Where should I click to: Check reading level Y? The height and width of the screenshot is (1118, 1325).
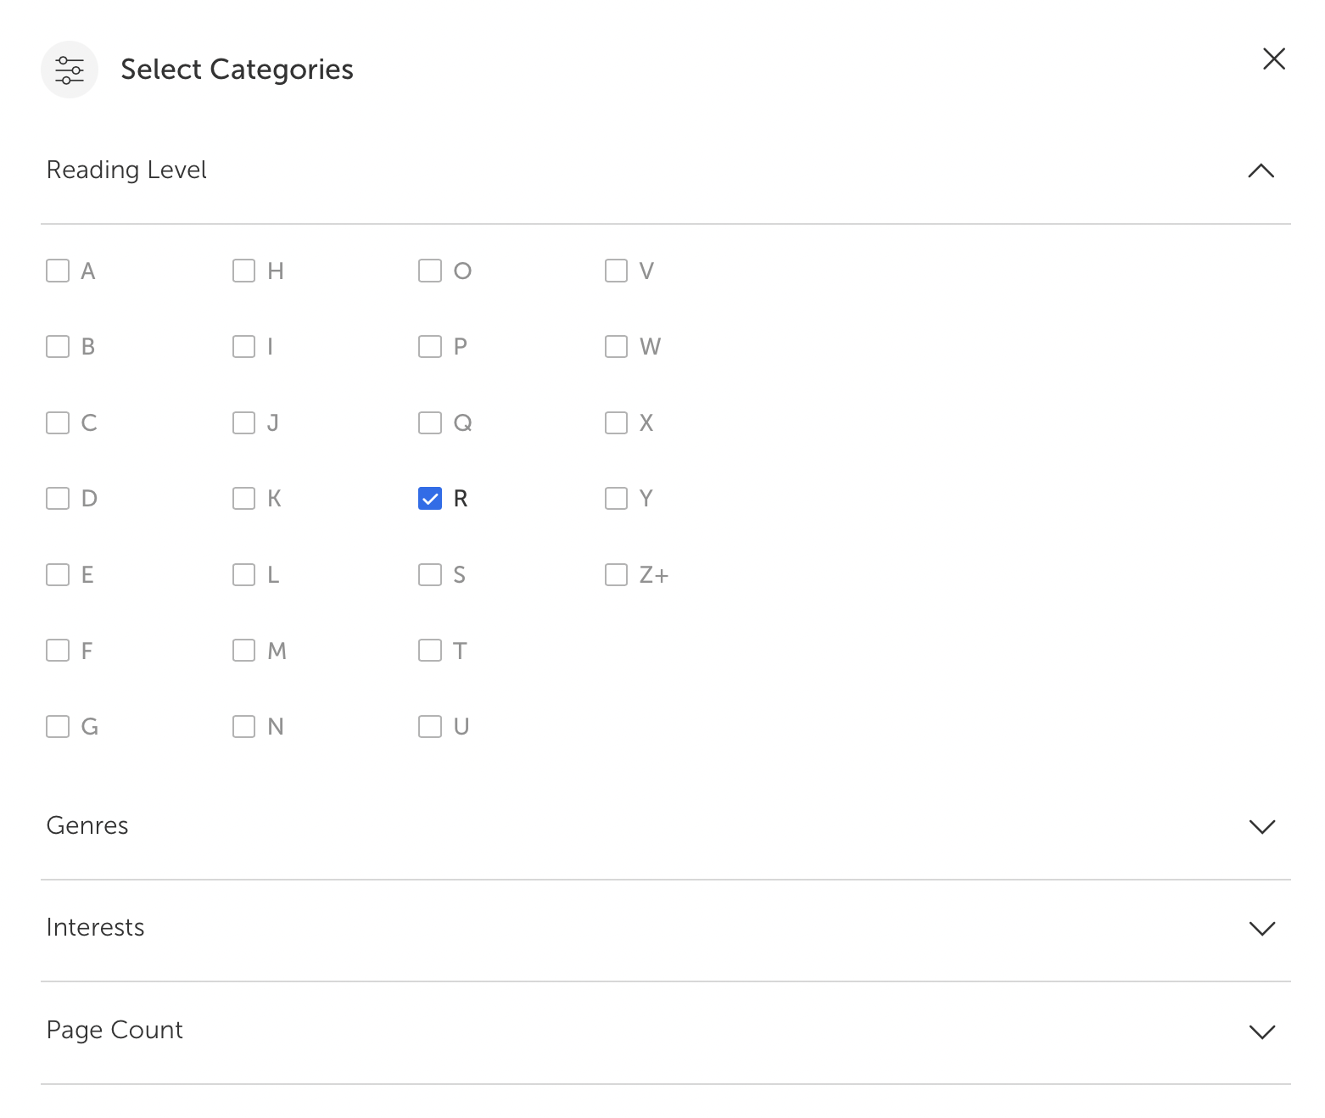pos(616,498)
